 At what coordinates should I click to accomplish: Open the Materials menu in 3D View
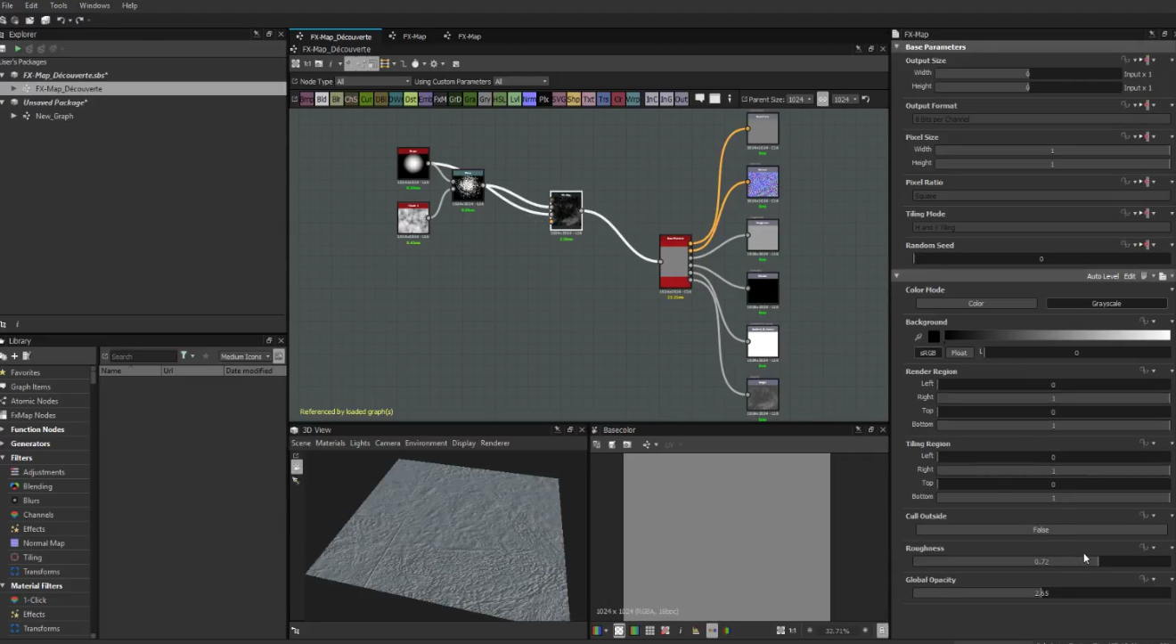point(330,443)
